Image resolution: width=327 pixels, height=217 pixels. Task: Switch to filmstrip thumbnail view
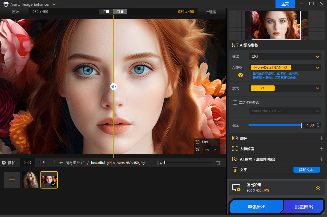(x=42, y=162)
